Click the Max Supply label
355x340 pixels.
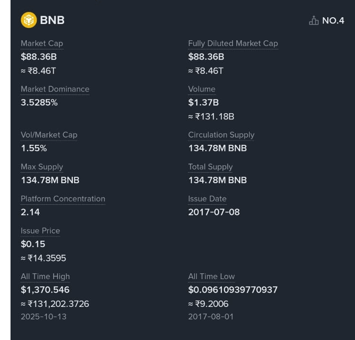(x=42, y=167)
